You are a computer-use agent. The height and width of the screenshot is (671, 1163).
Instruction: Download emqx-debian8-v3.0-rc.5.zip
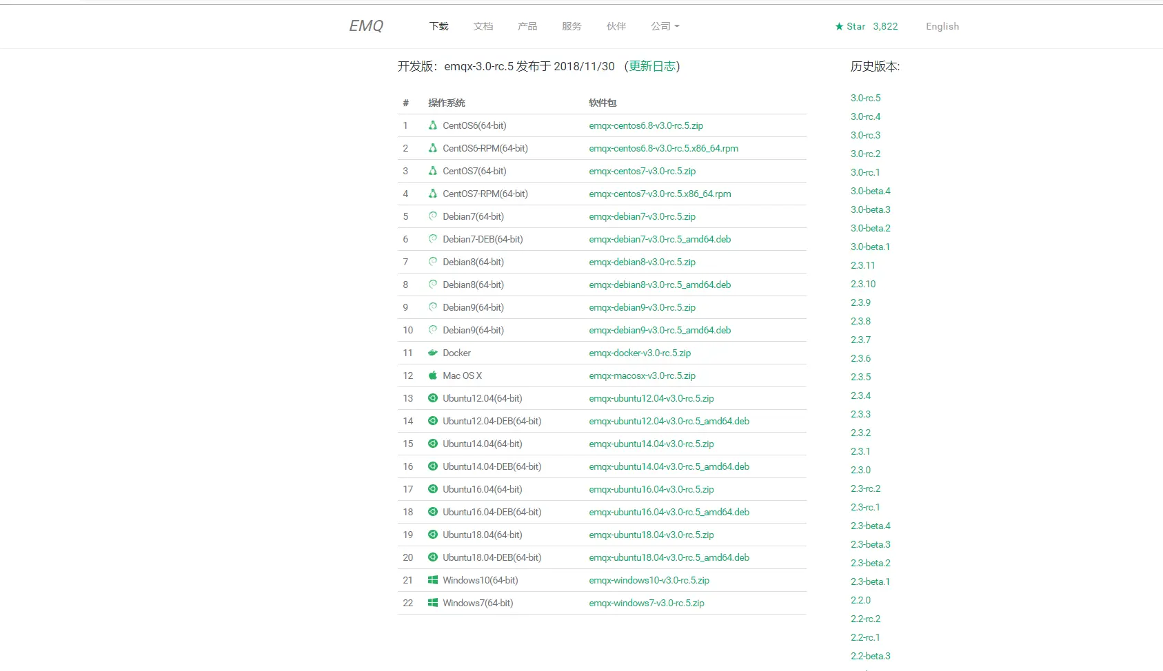click(x=643, y=262)
